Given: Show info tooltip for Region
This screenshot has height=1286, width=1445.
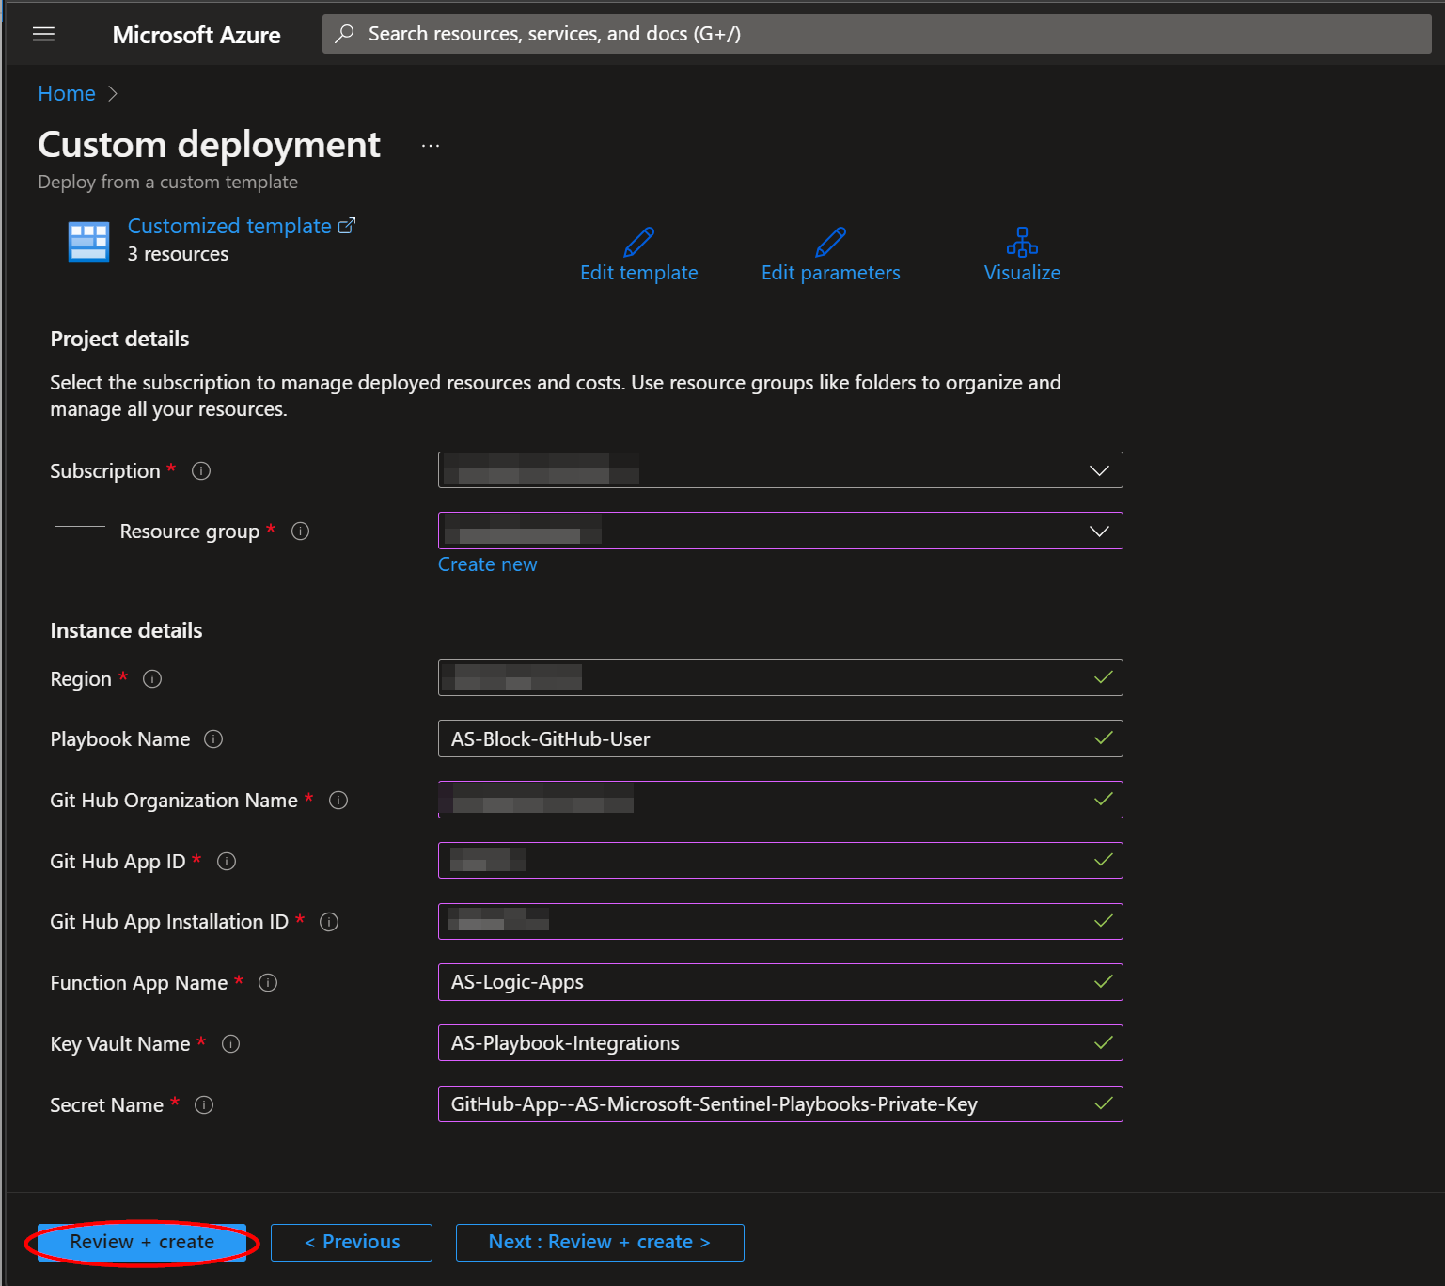Looking at the screenshot, I should coord(152,678).
